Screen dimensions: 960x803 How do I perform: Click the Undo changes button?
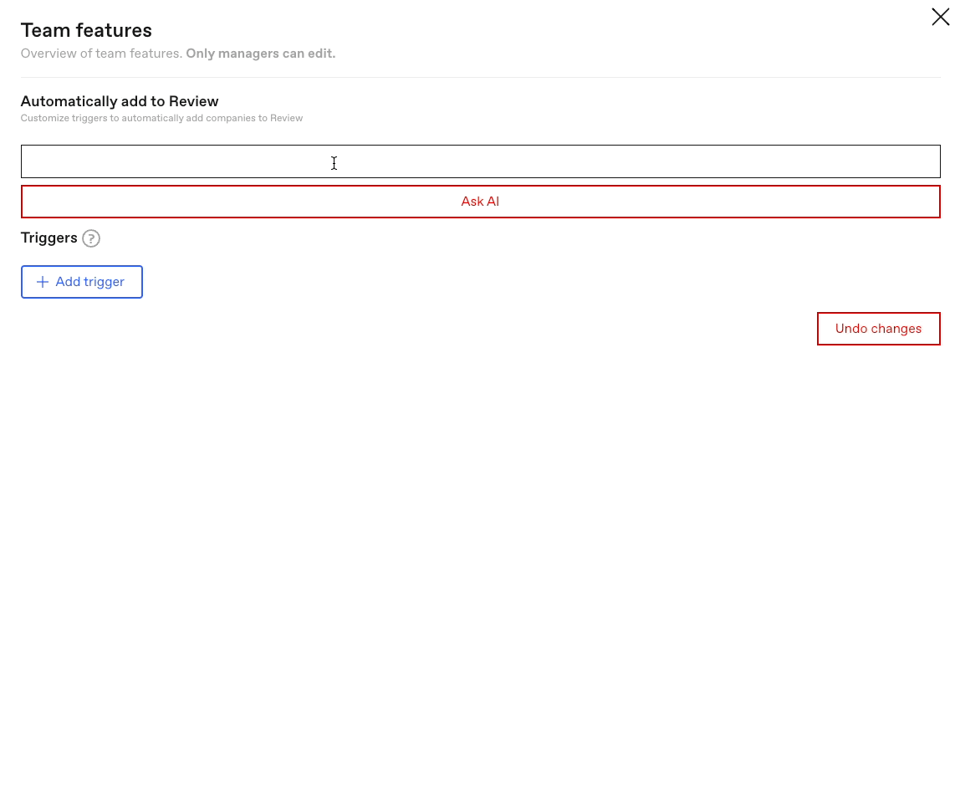[x=878, y=329]
